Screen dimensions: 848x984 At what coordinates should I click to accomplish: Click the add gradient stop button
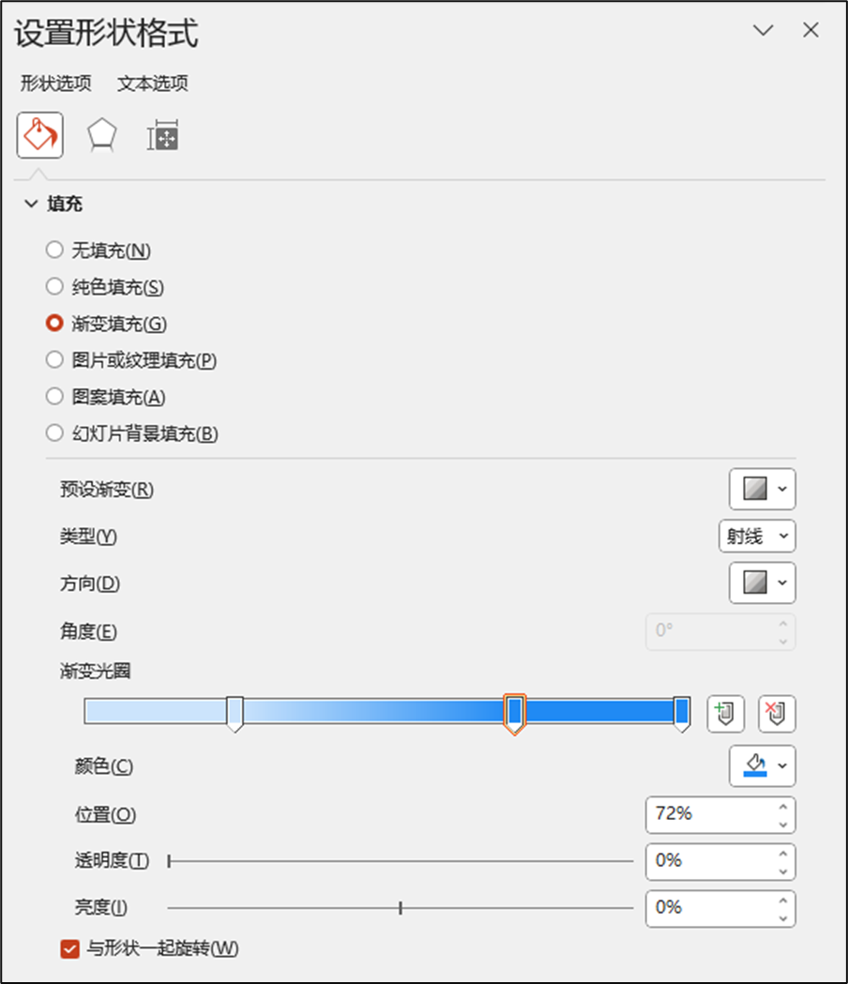pos(726,714)
